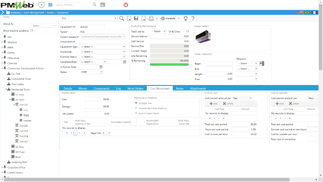Click the search magnifier in PMWeb search
Image resolution: width=323 pixels, height=182 pixels.
[x=94, y=4]
